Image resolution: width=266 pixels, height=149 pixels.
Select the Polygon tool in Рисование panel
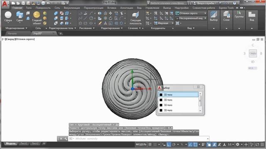(x=80, y=23)
